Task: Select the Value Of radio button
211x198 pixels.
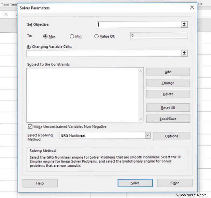Action: [96, 36]
